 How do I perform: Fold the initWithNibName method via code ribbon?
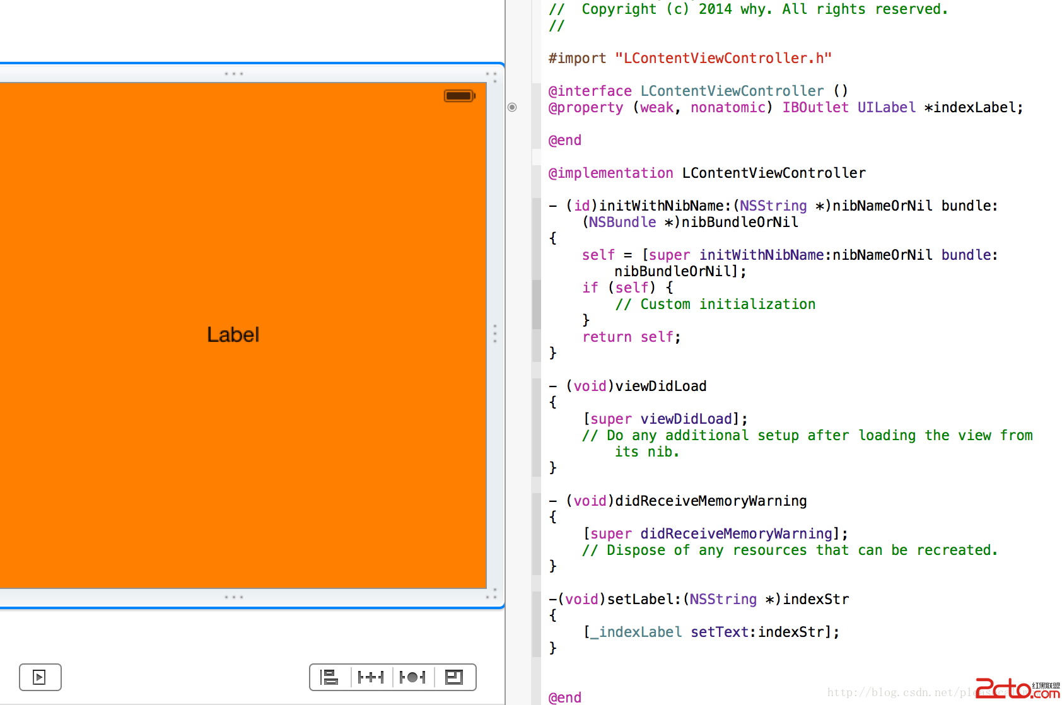coord(536,279)
